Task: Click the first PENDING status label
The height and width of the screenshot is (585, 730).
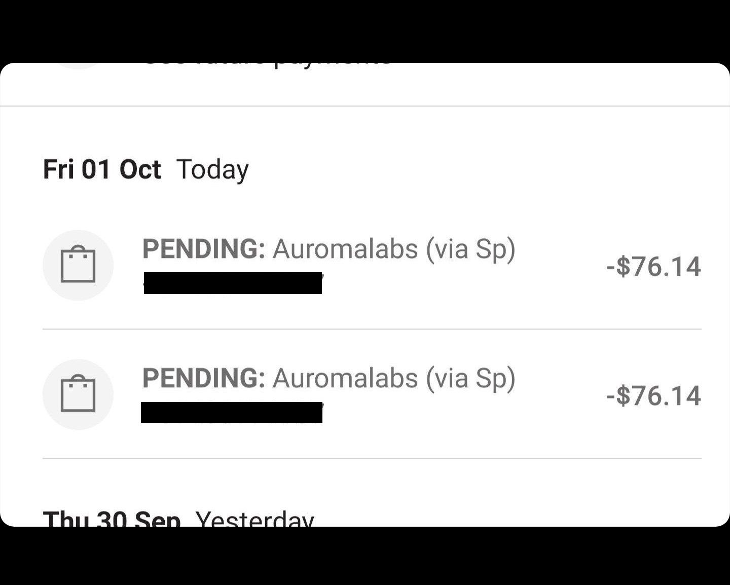Action: tap(203, 249)
